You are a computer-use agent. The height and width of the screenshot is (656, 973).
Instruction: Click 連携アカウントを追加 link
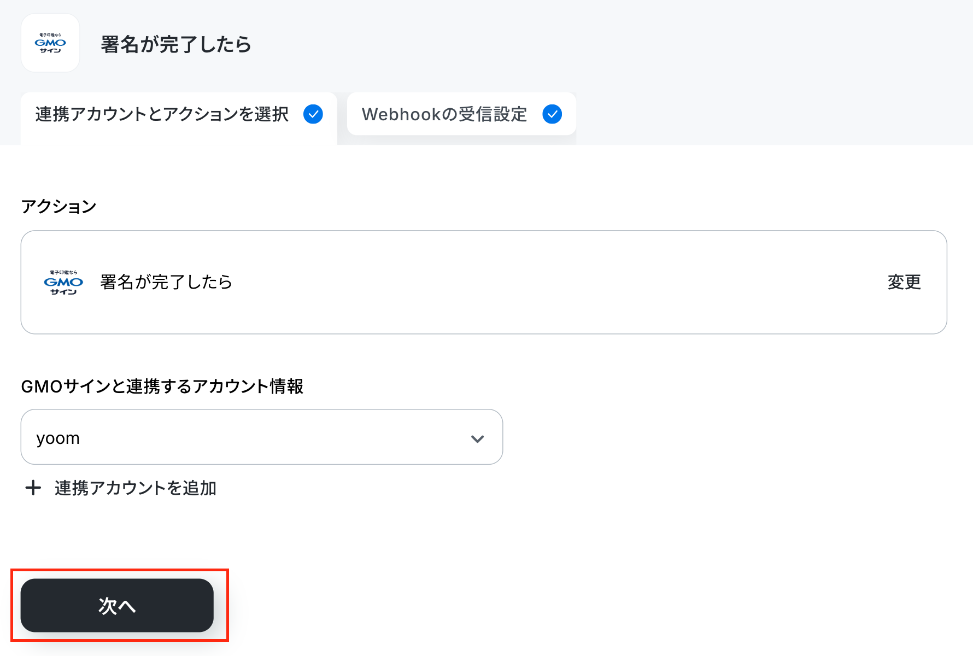[136, 488]
